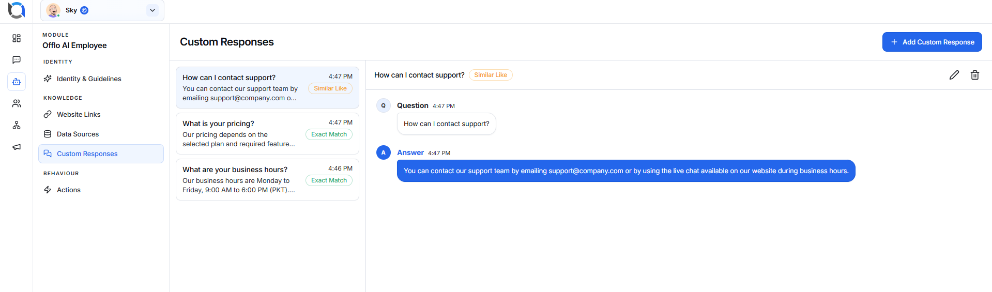Expand the Sky account dropdown chevron
The height and width of the screenshot is (292, 992).
[x=152, y=10]
